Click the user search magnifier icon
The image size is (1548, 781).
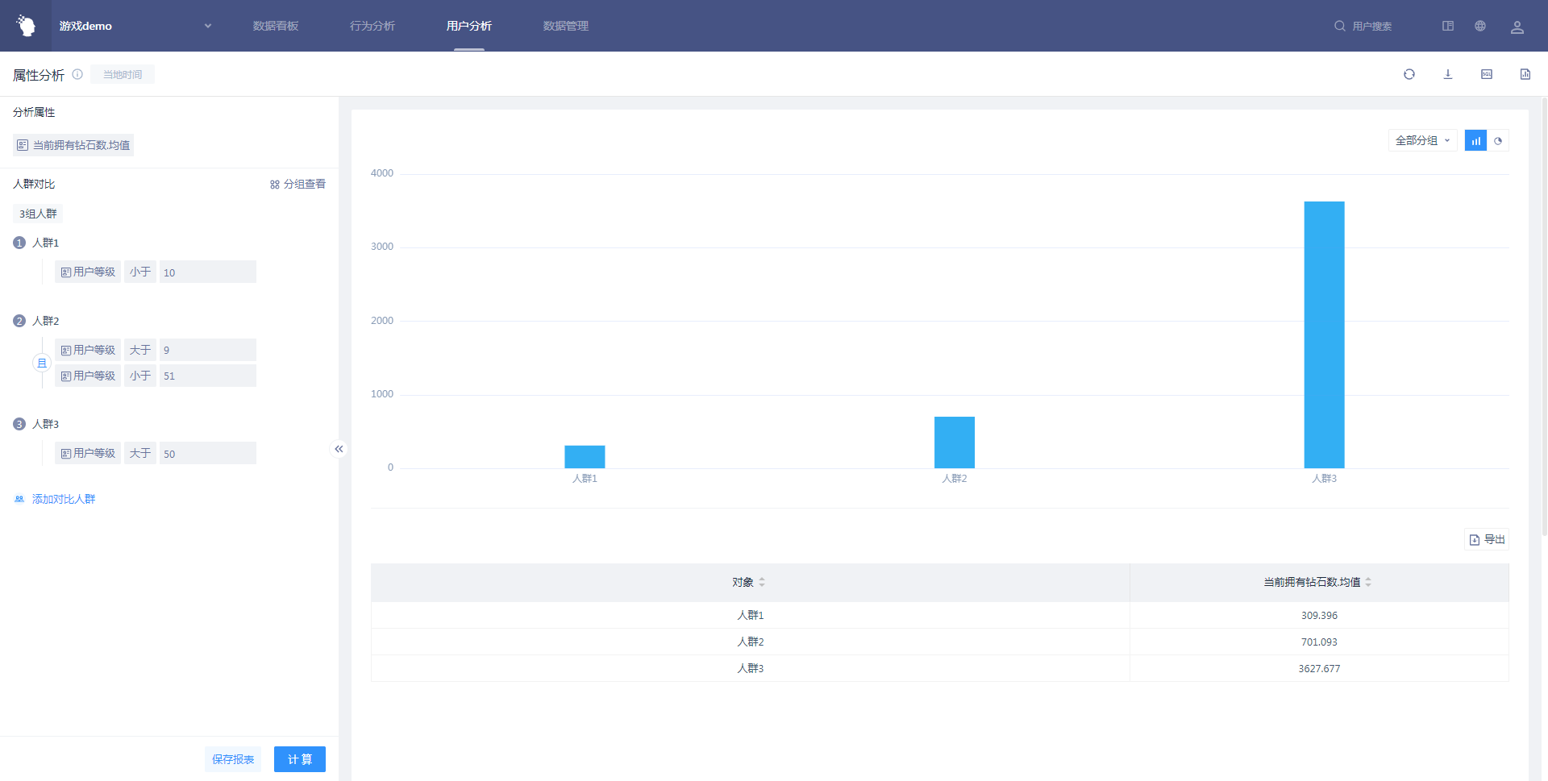tap(1339, 26)
